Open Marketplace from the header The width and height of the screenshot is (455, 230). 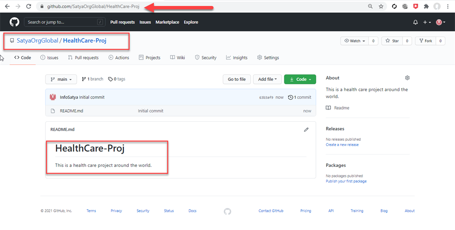(x=168, y=22)
